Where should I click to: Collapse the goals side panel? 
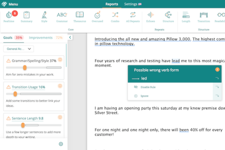tap(70, 38)
